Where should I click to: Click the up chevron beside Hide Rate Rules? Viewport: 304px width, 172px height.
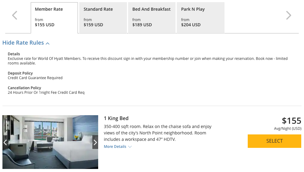tap(48, 43)
